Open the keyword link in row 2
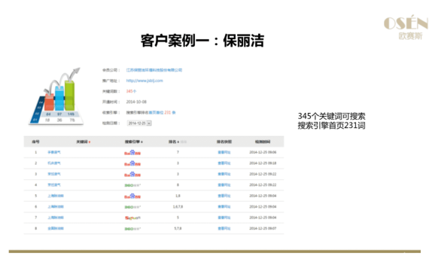Viewport: 429px width, 271px height. 54,163
